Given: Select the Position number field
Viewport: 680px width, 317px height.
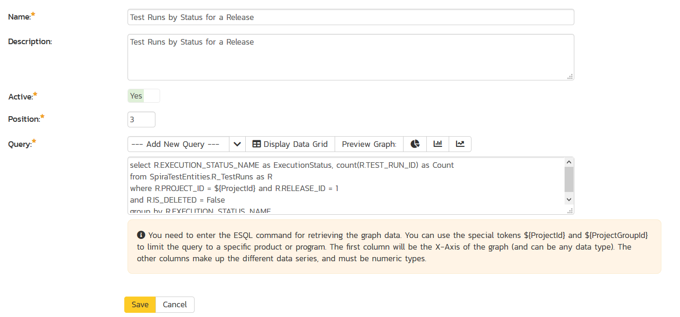Looking at the screenshot, I should (141, 119).
